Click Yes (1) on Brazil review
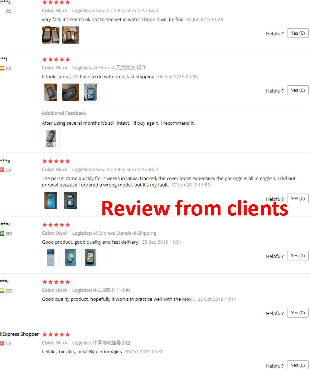310x369 pixels. 297,256
